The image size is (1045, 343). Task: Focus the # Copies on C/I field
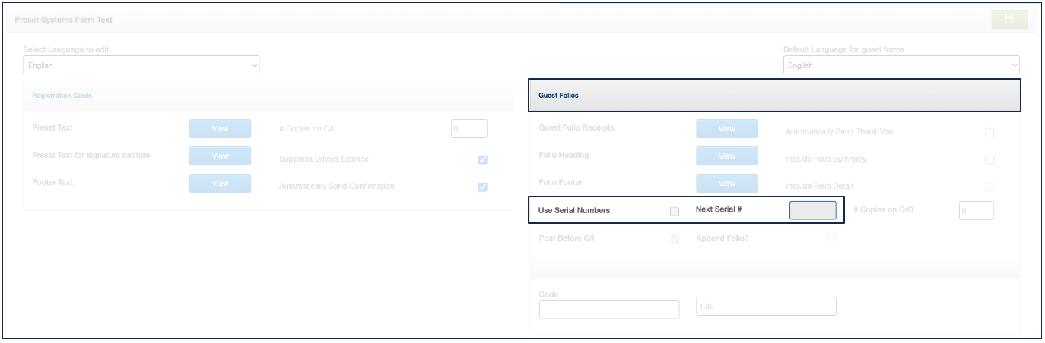click(x=469, y=129)
